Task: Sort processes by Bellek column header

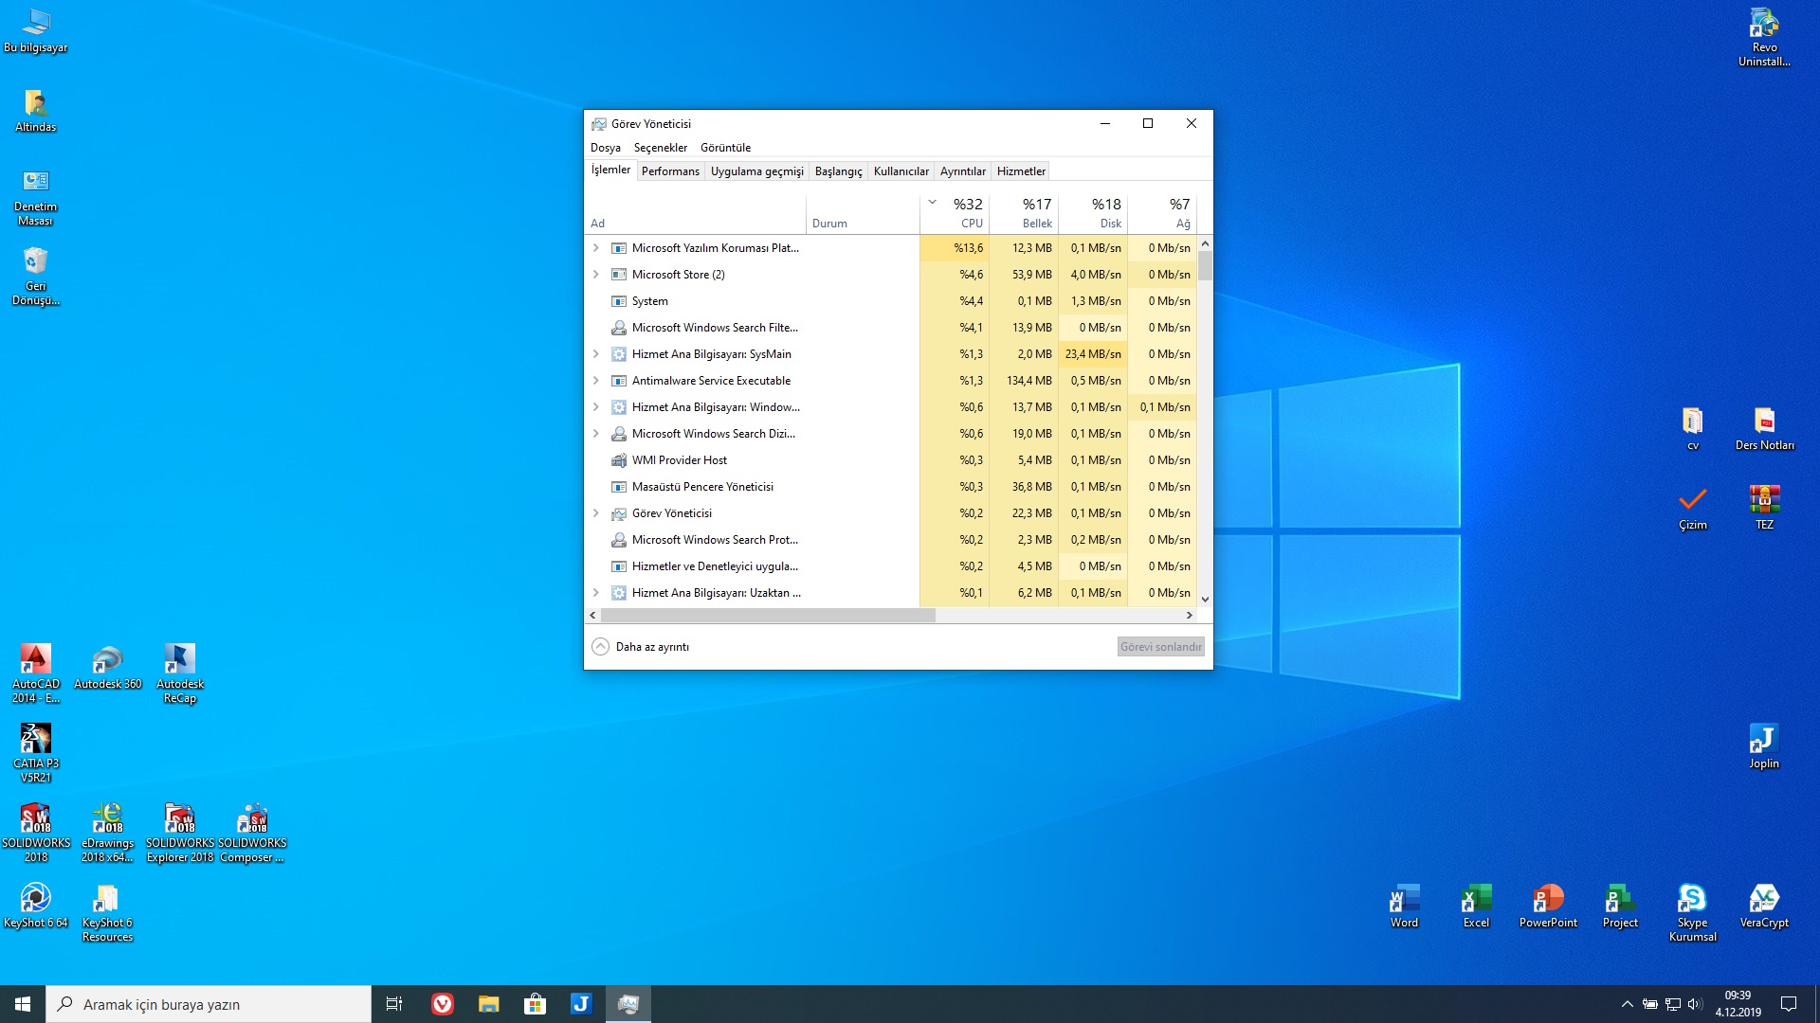Action: pyautogui.click(x=1024, y=214)
